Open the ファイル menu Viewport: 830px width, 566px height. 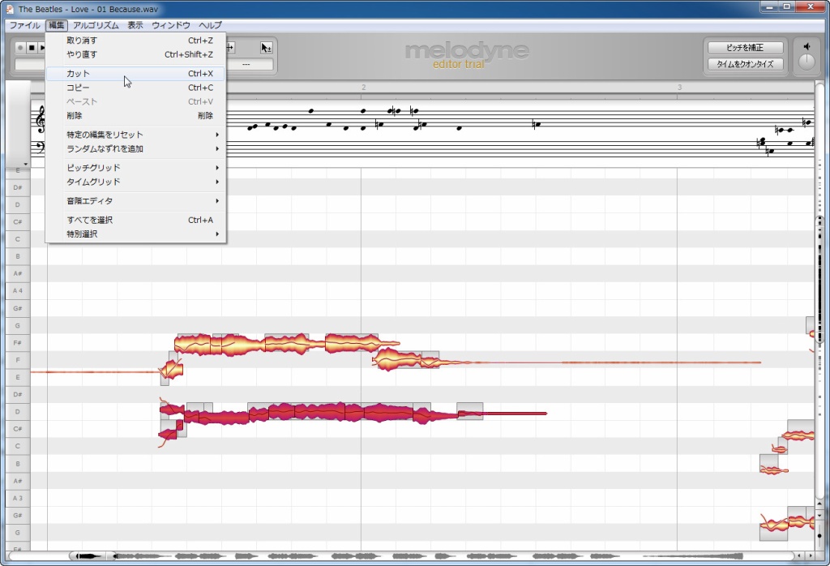click(x=25, y=25)
